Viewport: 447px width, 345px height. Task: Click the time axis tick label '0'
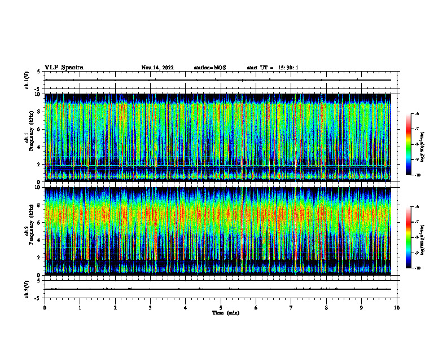tap(45, 308)
